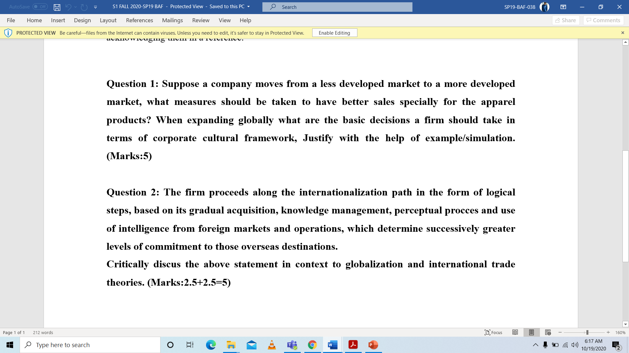Open Ribbon Display Options icon
This screenshot has height=353, width=629.
pos(563,7)
